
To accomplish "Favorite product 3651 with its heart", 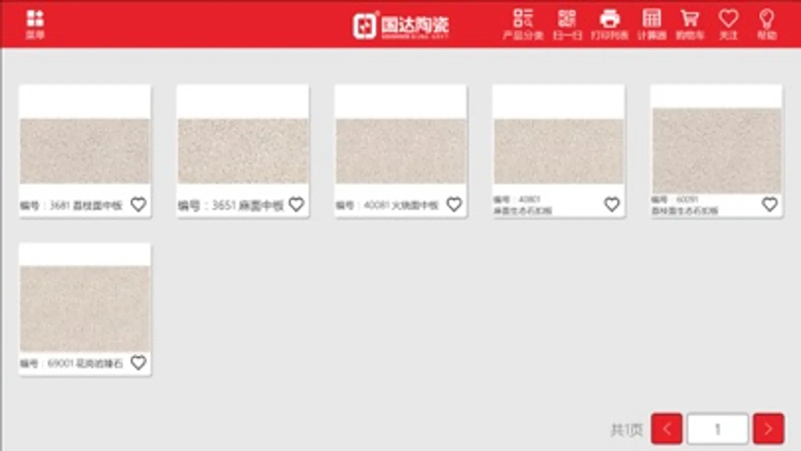I will [297, 204].
